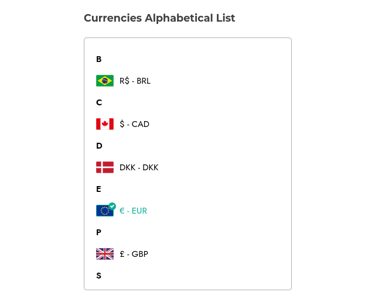The height and width of the screenshot is (306, 365).
Task: Click the letter S section header
Action: [98, 276]
